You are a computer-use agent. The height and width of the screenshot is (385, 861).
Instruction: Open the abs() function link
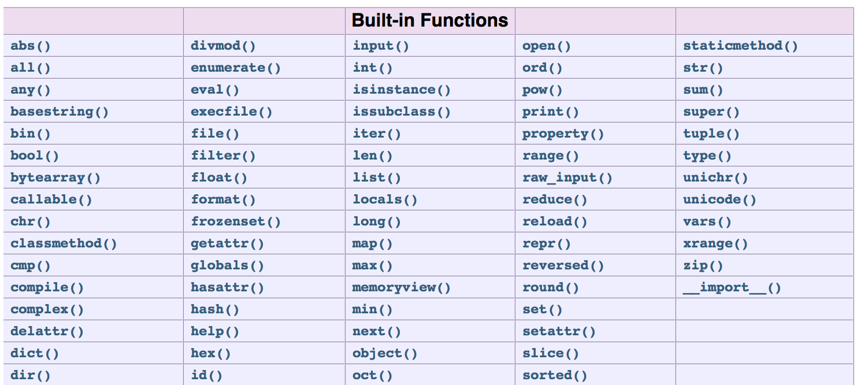click(x=35, y=46)
